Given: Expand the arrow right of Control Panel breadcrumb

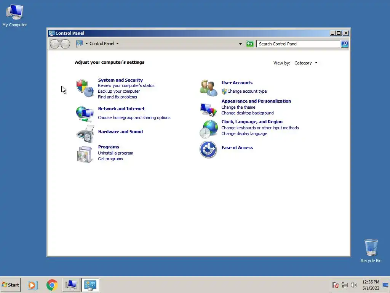Looking at the screenshot, I should [117, 43].
